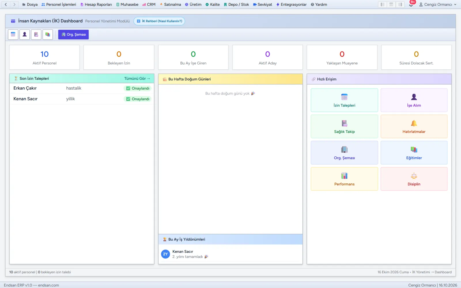The width and height of the screenshot is (461, 288).
Task: Open the Üretim menu
Action: (193, 4)
